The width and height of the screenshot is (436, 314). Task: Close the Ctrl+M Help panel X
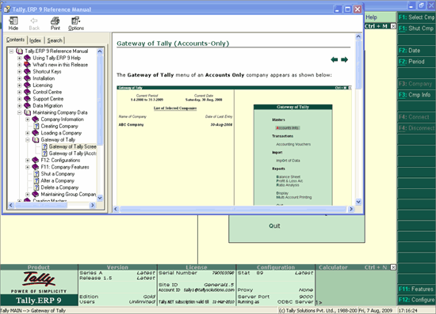pyautogui.click(x=393, y=26)
